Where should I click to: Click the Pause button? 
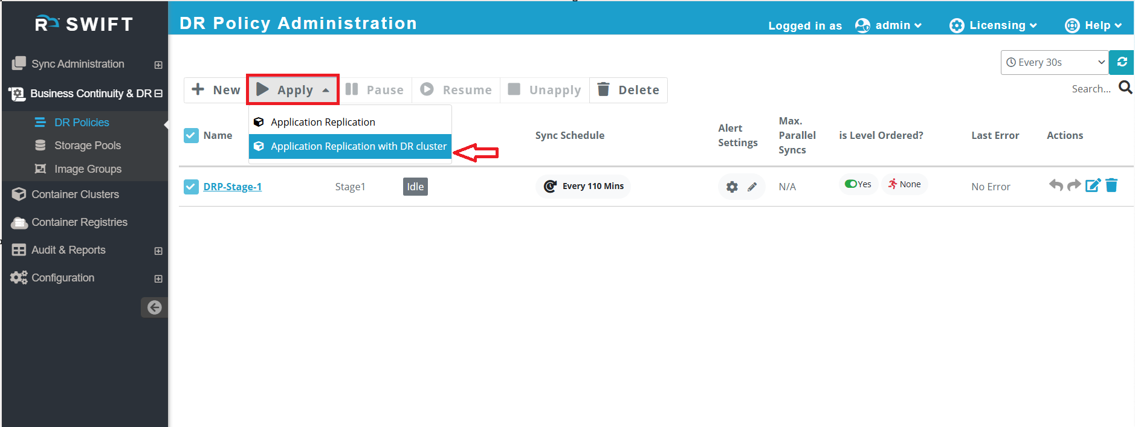click(x=375, y=90)
